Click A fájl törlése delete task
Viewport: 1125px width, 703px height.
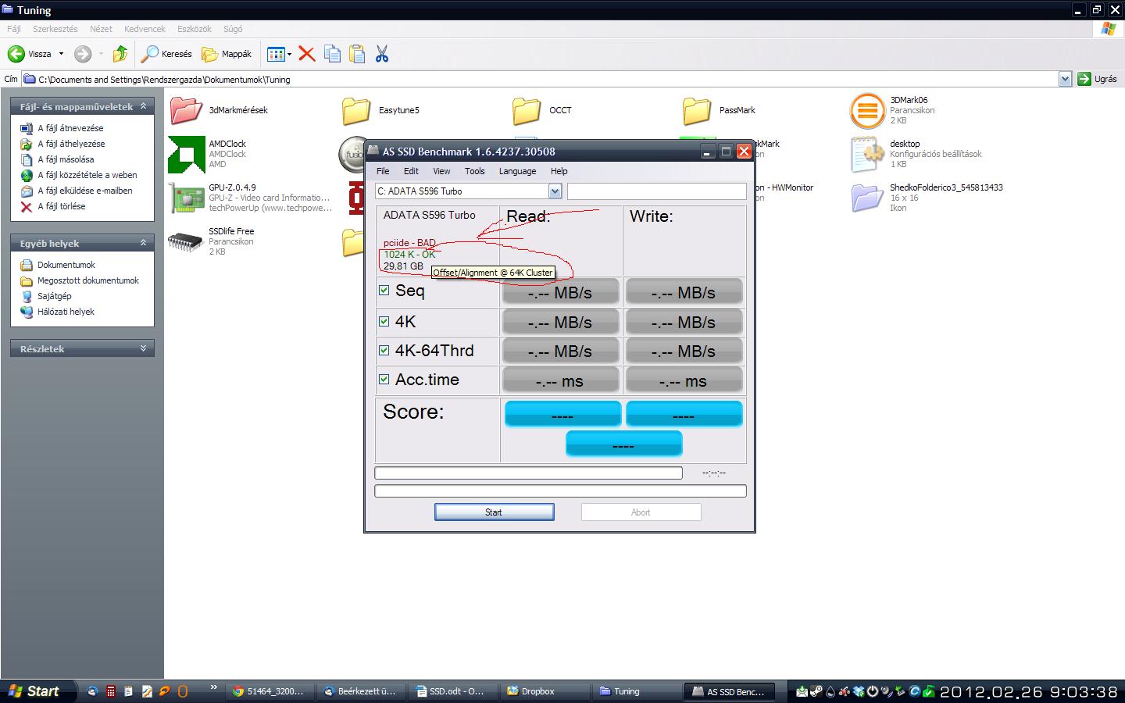62,206
